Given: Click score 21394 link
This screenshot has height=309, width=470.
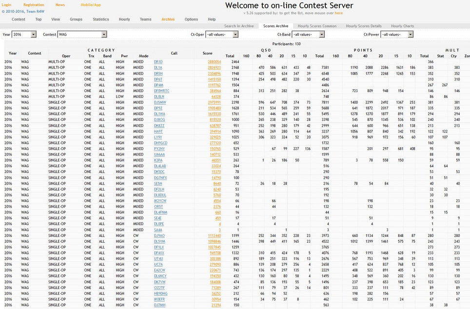Looking at the screenshot, I should [216, 305].
